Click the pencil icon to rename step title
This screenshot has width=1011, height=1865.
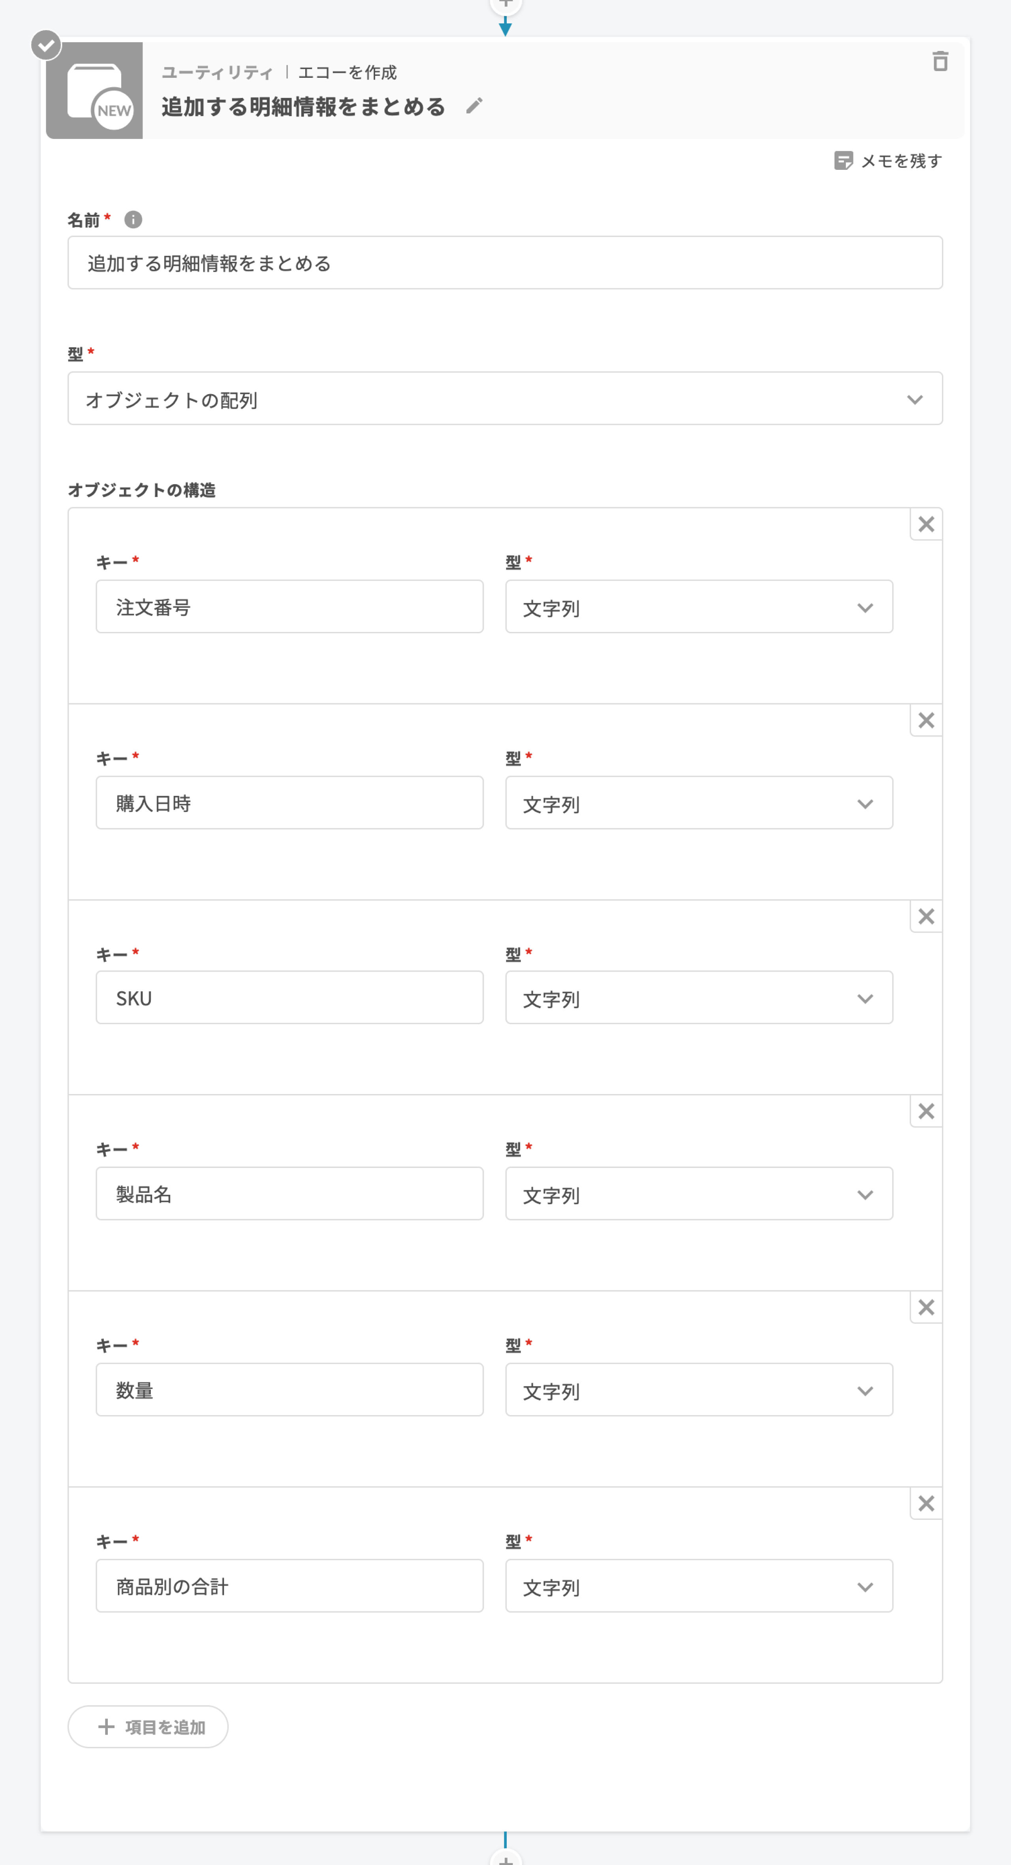click(x=474, y=106)
